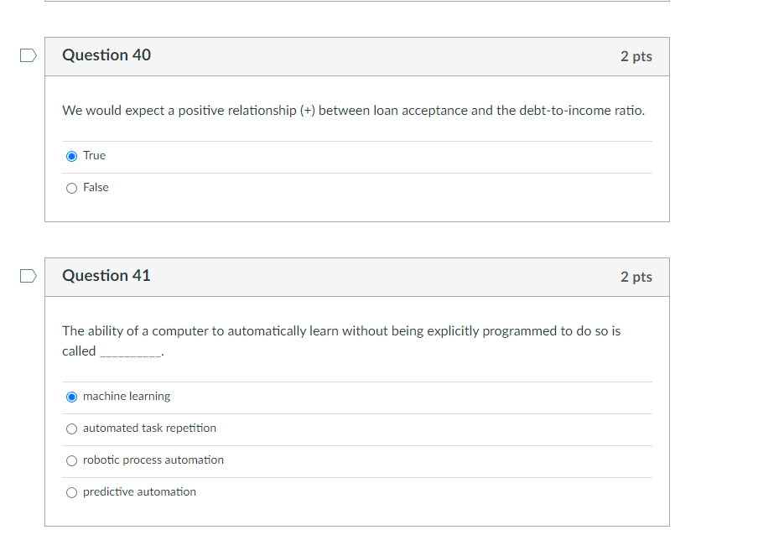Screen dimensions: 784x535
Task: Select the False radio button circle
Action: [71, 188]
